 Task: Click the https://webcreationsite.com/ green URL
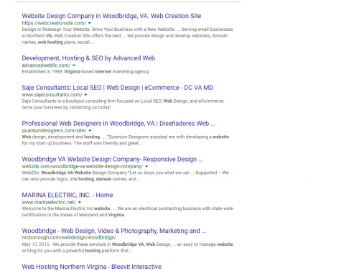(x=54, y=23)
